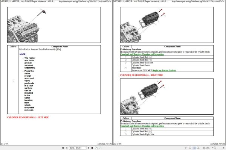Select Cylinder Head- Left Side row
The width and height of the screenshot is (226, 150).
(167, 62)
